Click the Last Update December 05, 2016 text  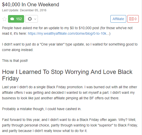pyautogui.click(x=24, y=10)
